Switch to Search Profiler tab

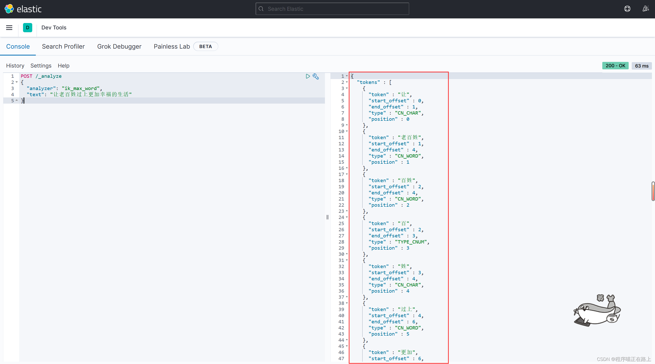(63, 47)
